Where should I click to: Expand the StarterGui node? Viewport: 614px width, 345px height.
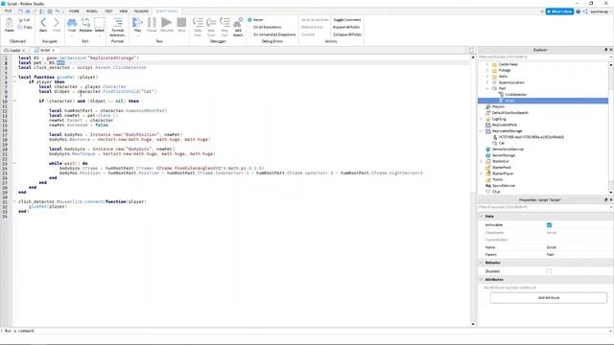pyautogui.click(x=482, y=161)
